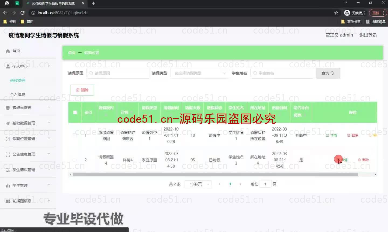Click the 学生请假管理 sidebar icon

(8, 170)
